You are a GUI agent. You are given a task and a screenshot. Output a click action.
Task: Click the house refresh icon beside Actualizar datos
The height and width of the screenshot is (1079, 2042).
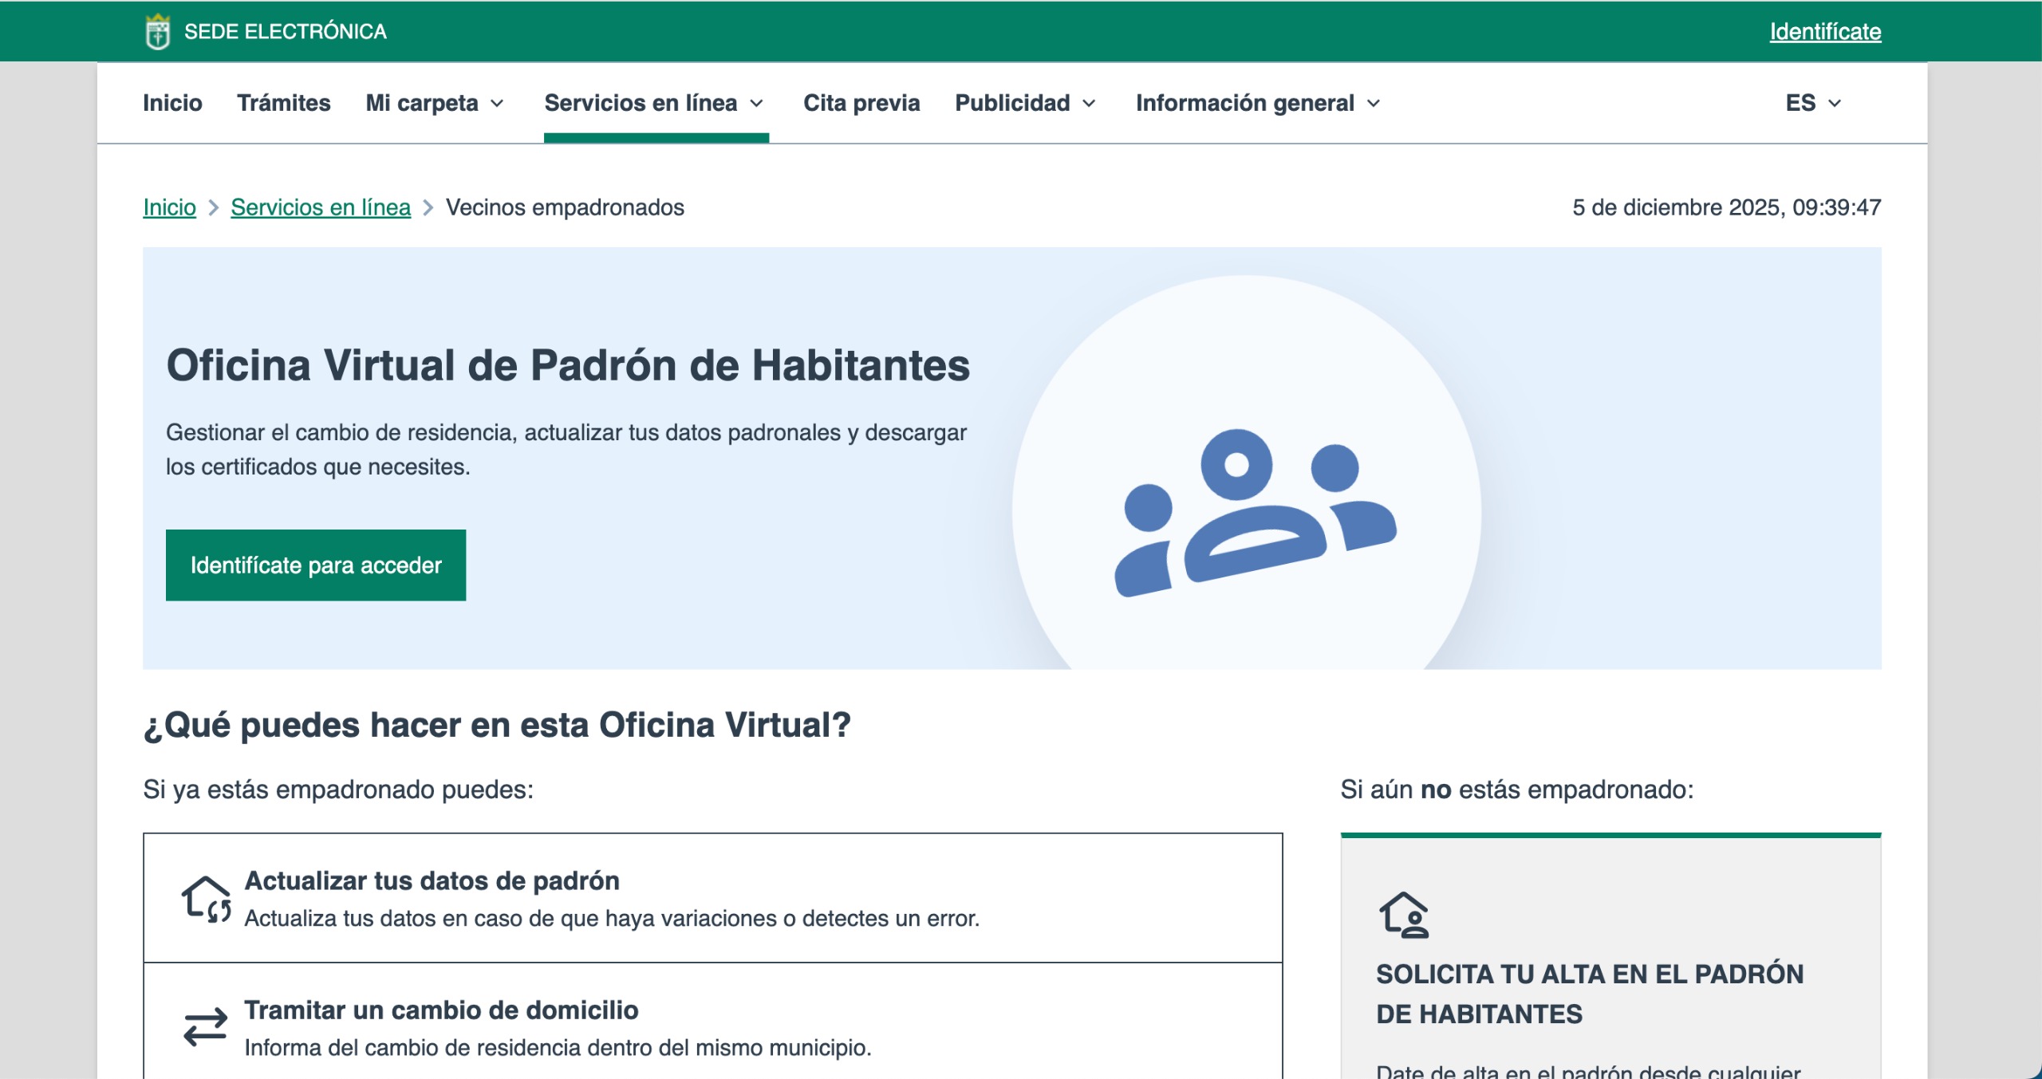[206, 900]
